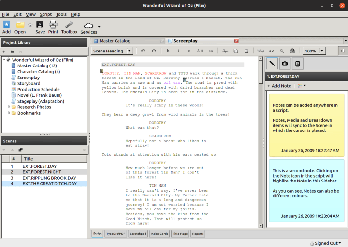
Task: Open the Tools menu
Action: point(61,14)
